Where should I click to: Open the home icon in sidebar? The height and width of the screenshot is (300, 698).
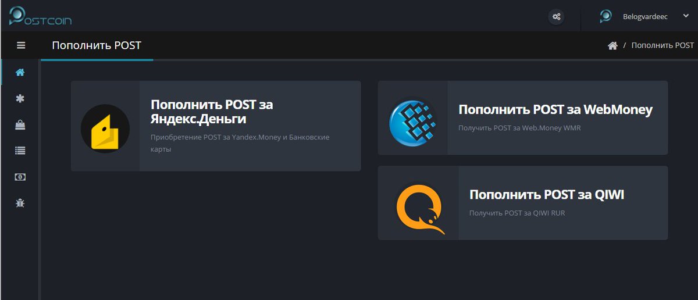click(x=20, y=73)
